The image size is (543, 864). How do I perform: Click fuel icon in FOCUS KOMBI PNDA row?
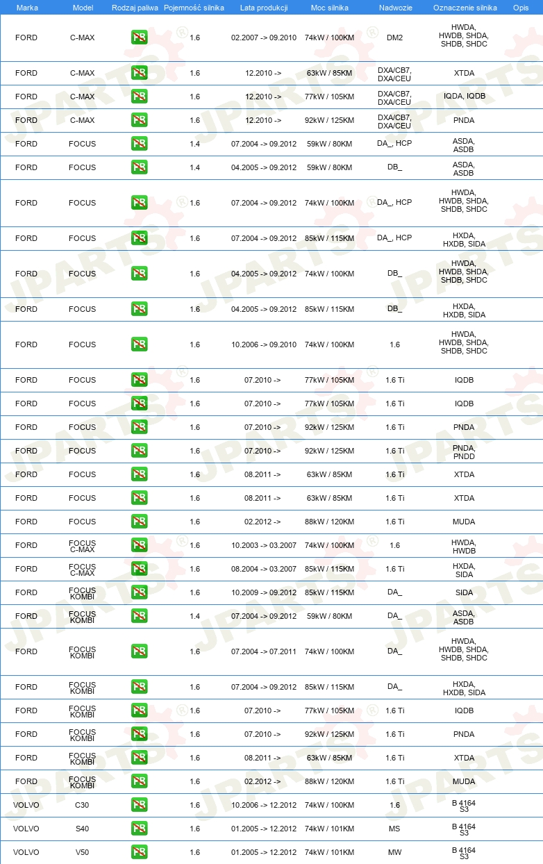(139, 734)
